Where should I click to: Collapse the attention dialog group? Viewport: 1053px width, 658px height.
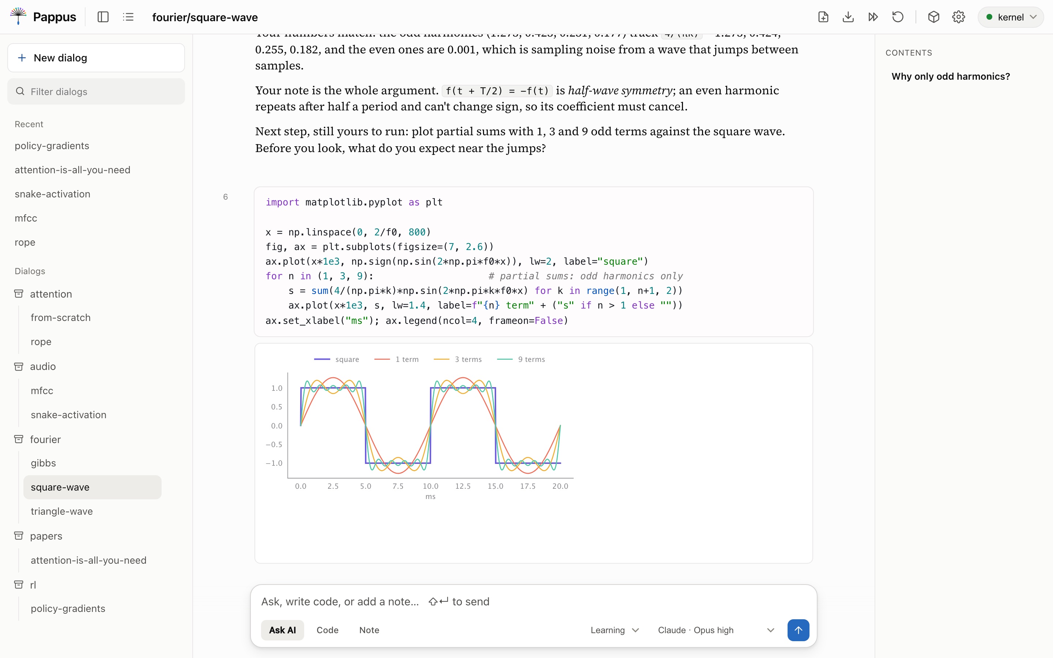[51, 294]
